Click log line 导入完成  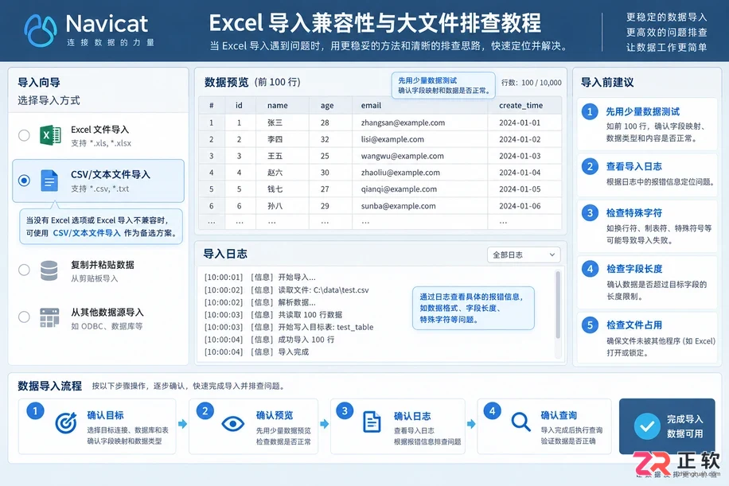pyautogui.click(x=294, y=352)
